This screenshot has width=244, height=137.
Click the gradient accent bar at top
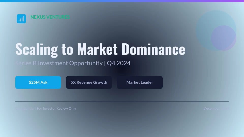[x=122, y=1]
